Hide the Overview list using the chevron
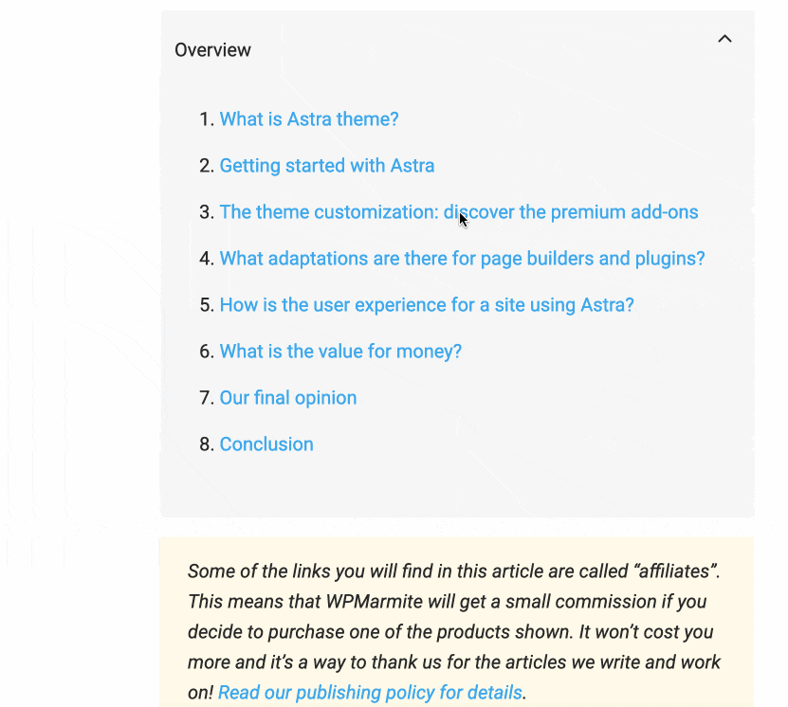 [724, 39]
